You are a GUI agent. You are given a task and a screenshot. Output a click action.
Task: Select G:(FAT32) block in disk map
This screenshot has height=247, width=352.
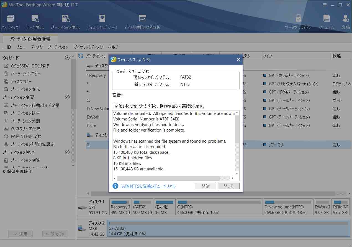tap(228, 228)
